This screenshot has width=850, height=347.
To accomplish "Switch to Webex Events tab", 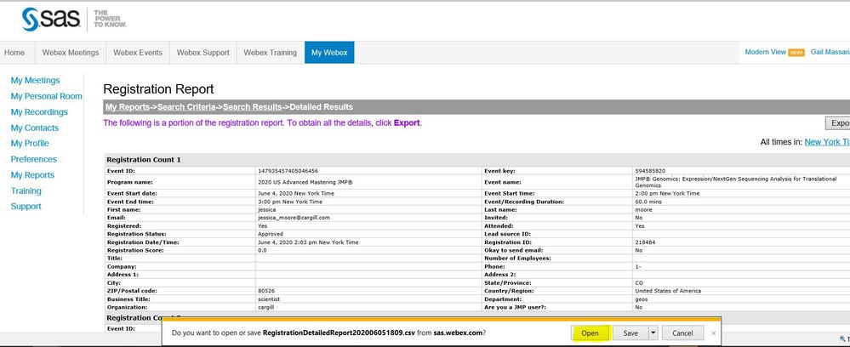I will pos(138,53).
